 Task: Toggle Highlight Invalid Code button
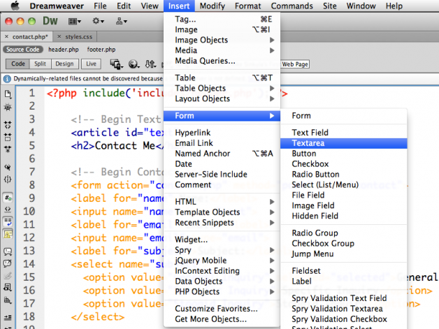click(8, 210)
